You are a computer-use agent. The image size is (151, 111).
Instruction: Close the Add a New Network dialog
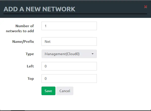point(146,7)
